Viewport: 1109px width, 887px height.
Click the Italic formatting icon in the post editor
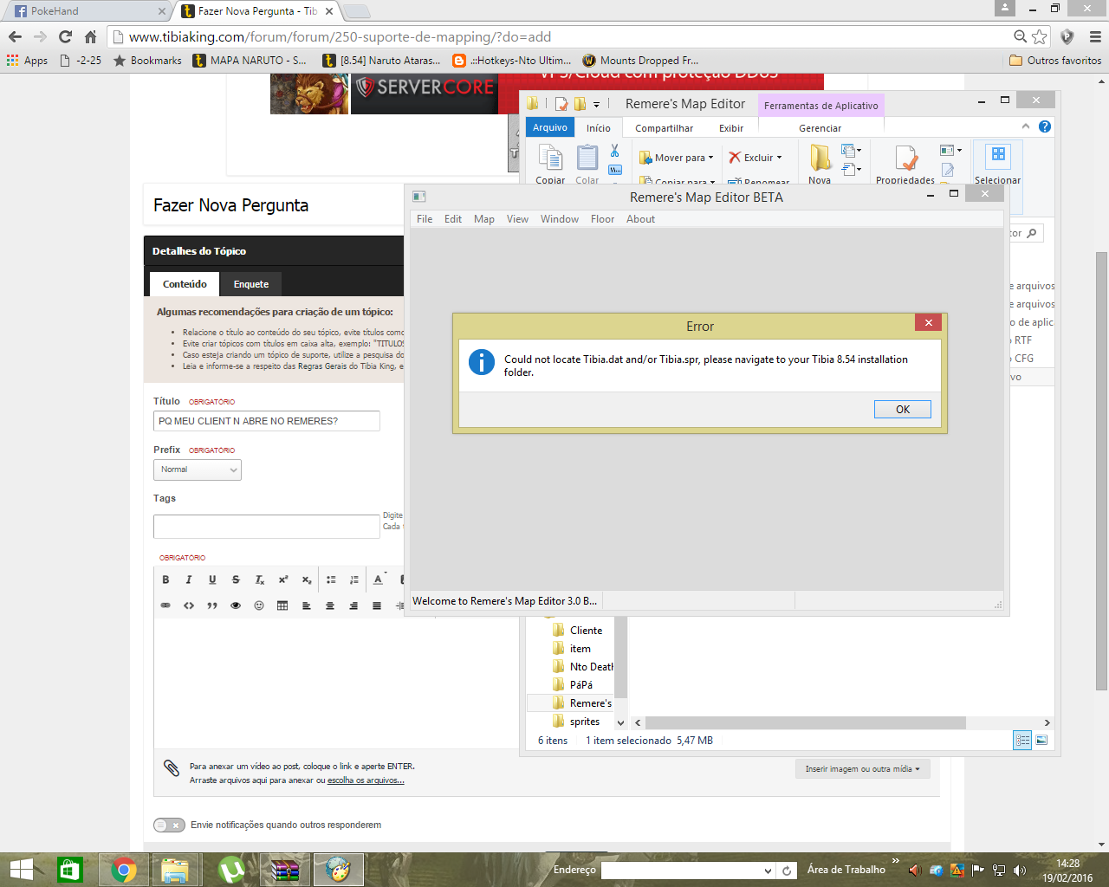click(189, 579)
